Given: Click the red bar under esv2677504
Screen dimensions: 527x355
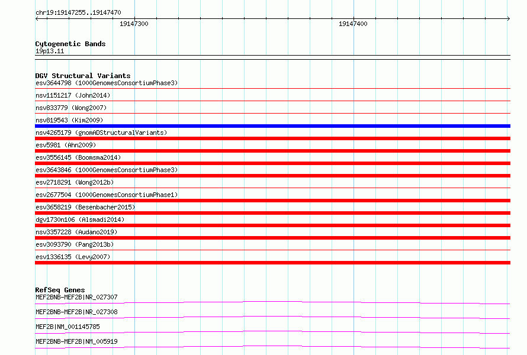Looking at the screenshot, I should pyautogui.click(x=272, y=201).
